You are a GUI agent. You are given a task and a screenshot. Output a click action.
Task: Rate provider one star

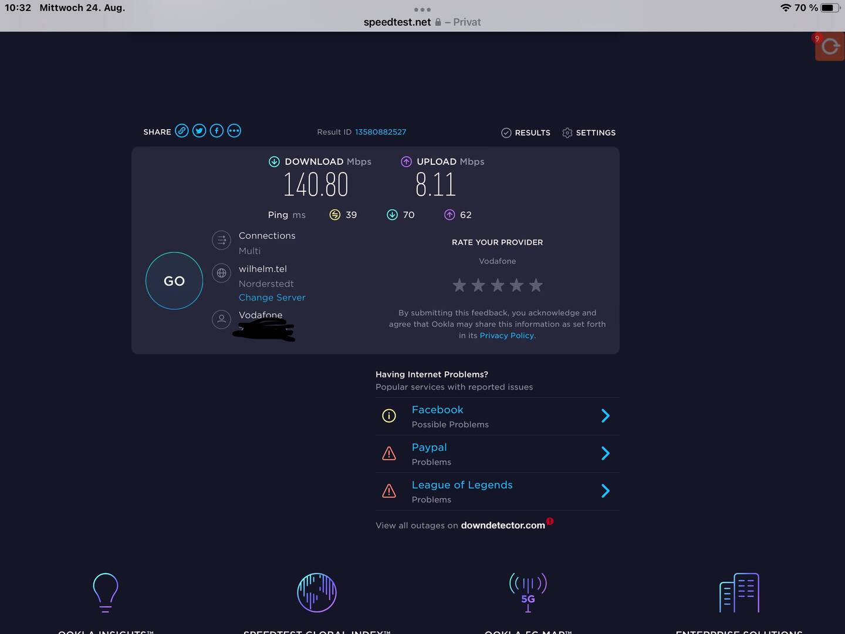click(459, 285)
